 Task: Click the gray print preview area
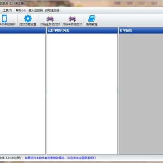[x=141, y=94]
